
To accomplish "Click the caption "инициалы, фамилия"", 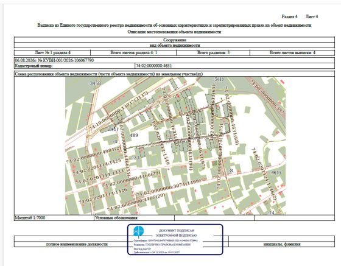I will pos(282,244).
